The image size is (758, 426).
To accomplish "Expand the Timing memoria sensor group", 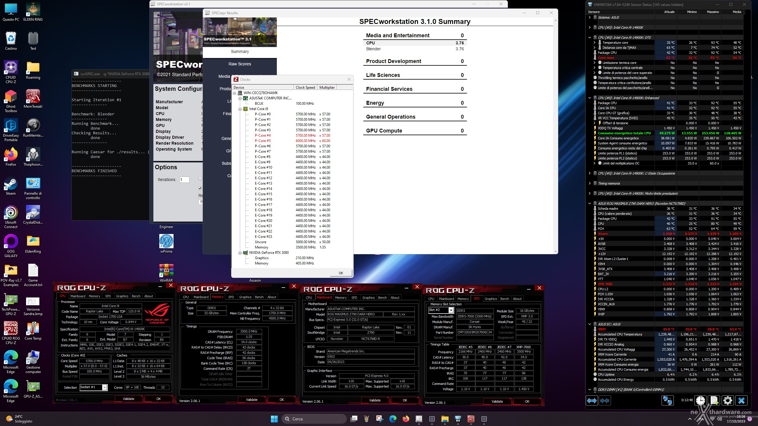I will (590, 183).
